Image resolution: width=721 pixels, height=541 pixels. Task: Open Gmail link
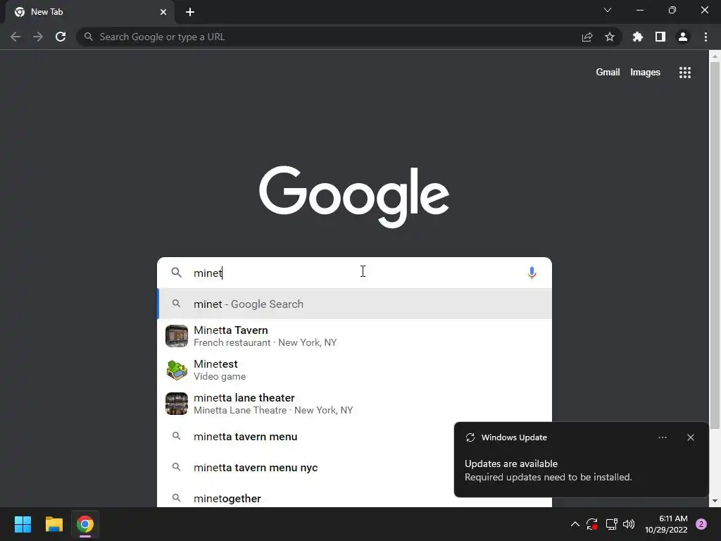pyautogui.click(x=608, y=73)
